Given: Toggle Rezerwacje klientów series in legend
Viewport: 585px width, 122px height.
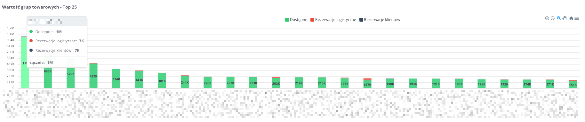Looking at the screenshot, I should point(380,20).
